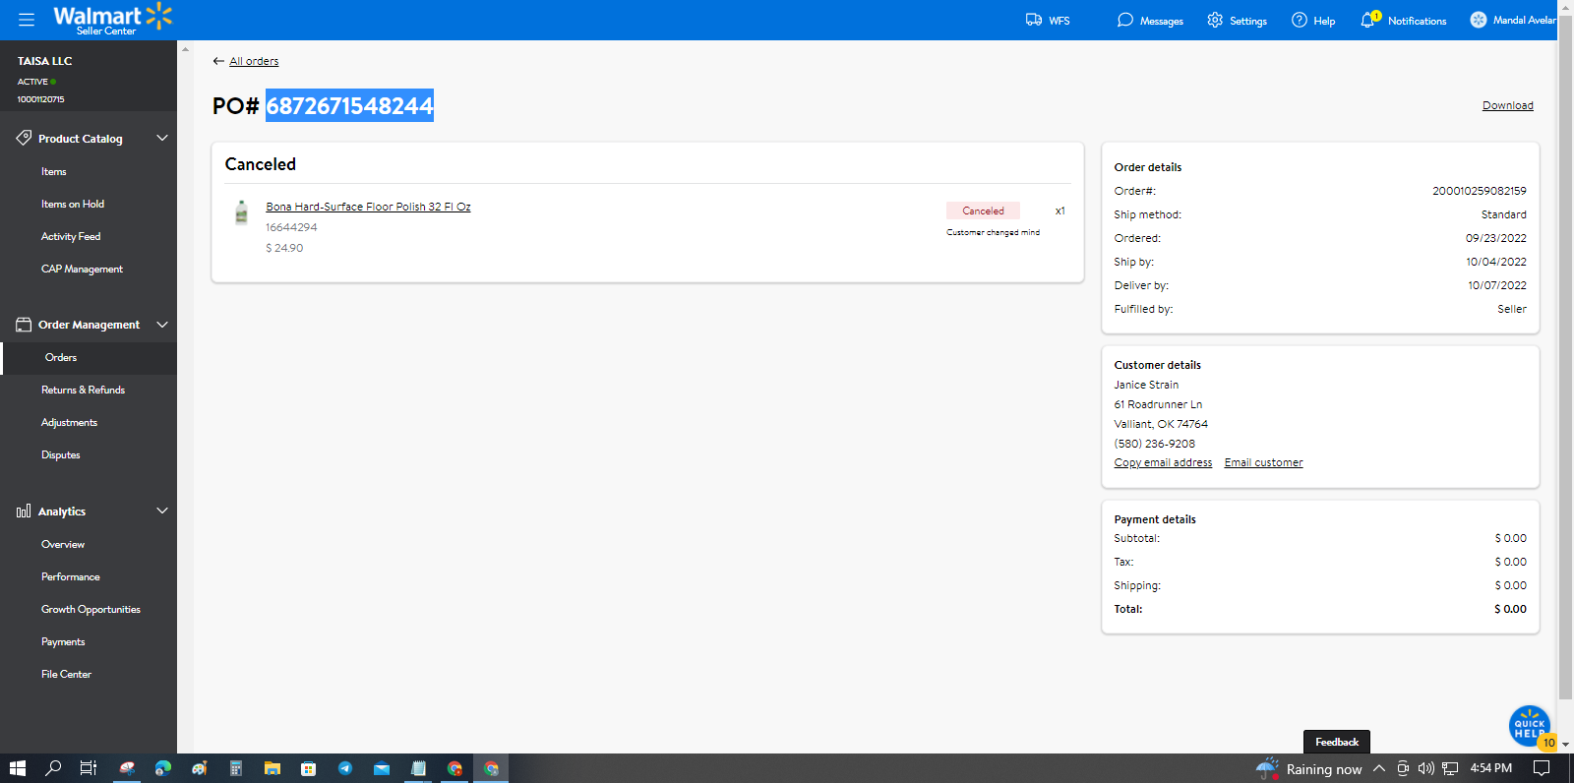Viewport: 1574px width, 783px height.
Task: Go to Activity Feed
Action: point(71,236)
